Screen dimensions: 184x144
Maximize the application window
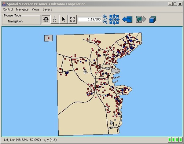click(175, 4)
